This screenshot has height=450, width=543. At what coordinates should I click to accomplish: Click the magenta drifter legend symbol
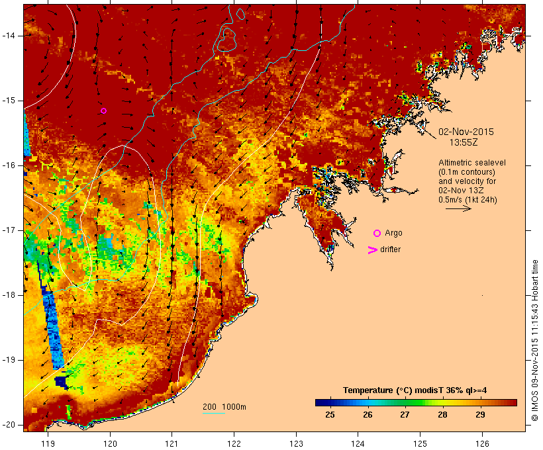372,250
